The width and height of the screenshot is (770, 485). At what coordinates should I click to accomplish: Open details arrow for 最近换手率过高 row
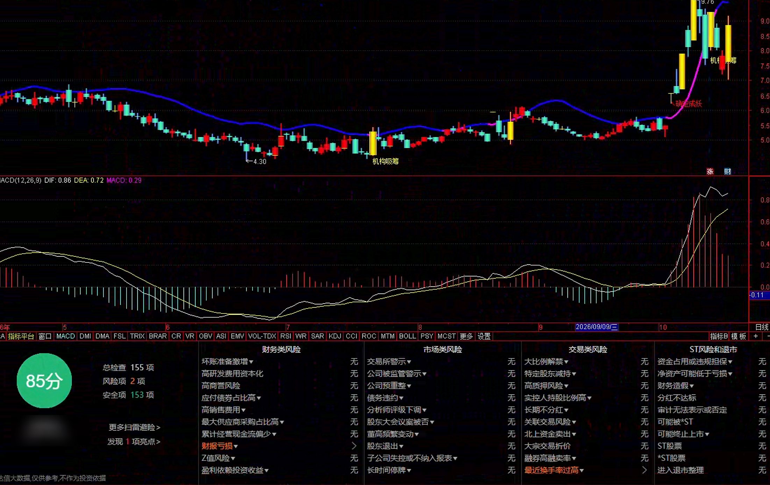[644, 470]
